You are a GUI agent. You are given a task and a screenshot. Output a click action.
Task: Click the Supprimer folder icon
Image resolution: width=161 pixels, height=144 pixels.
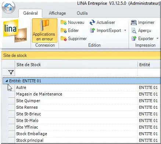[x=64, y=39]
